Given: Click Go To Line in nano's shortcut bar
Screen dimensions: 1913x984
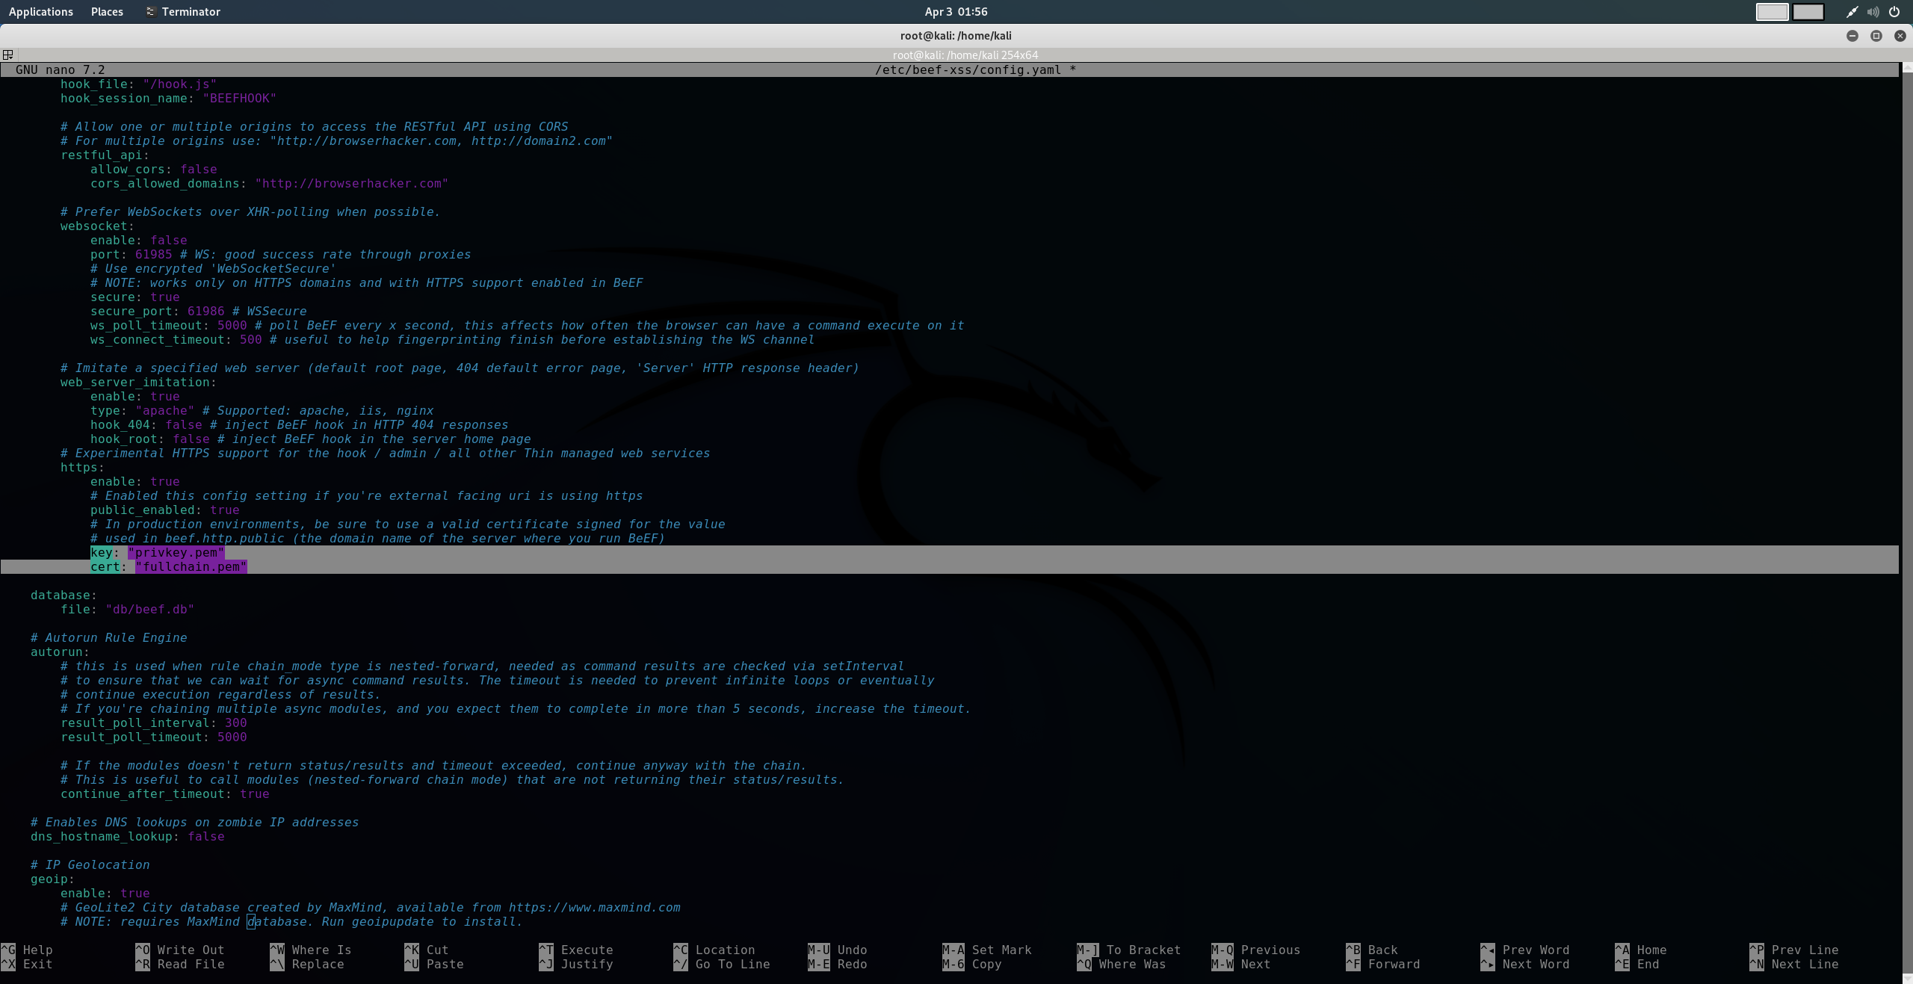Looking at the screenshot, I should coord(733,965).
